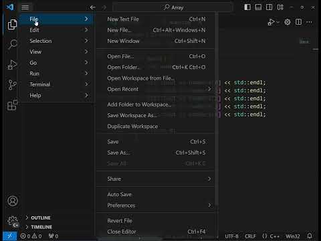Choose Save As... in File menu
The height and width of the screenshot is (241, 321).
(156, 153)
